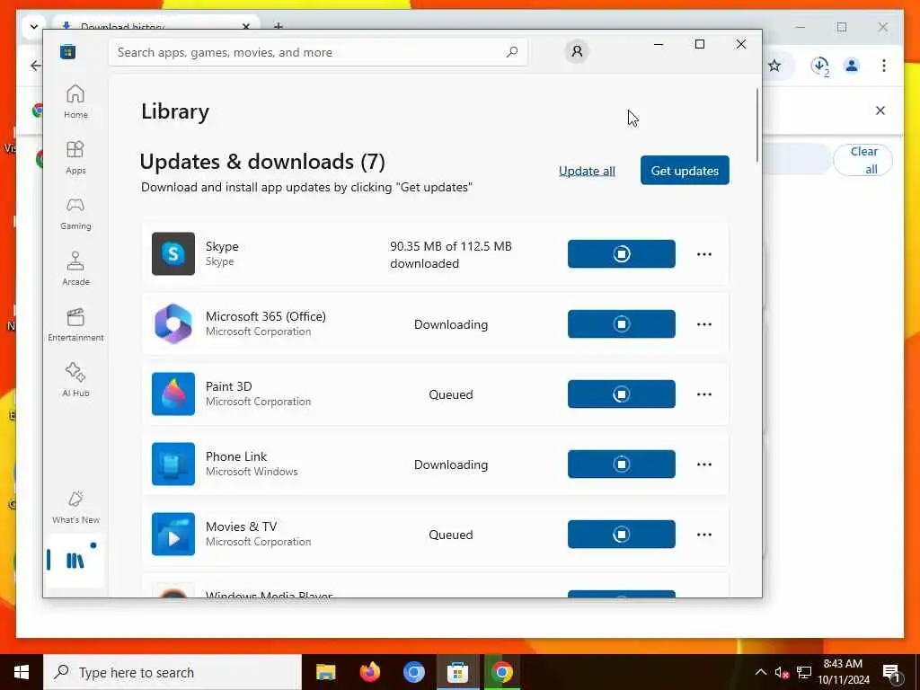Open more options for Skype

coord(704,254)
